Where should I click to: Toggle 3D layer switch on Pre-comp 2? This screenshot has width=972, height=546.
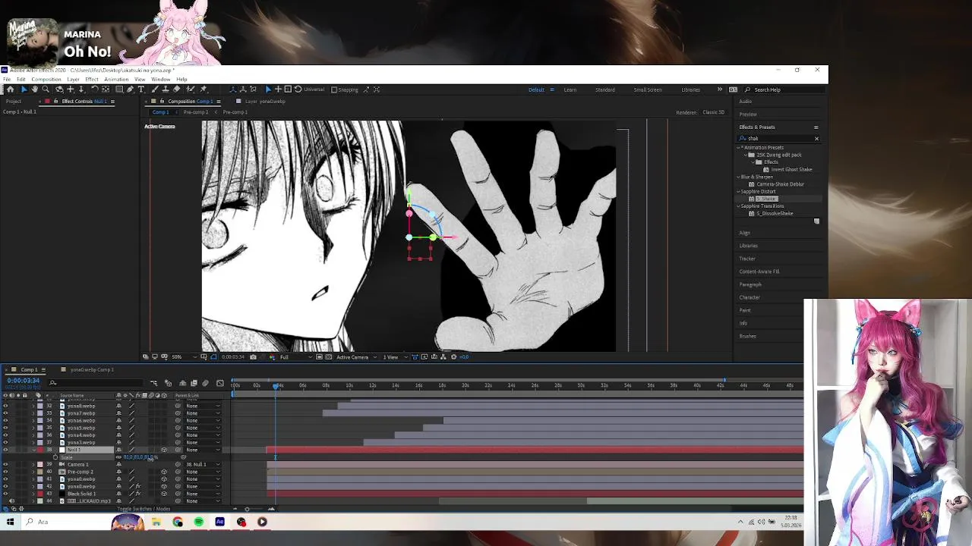(x=164, y=472)
